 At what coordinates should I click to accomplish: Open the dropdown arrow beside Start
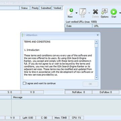tap(120, 13)
